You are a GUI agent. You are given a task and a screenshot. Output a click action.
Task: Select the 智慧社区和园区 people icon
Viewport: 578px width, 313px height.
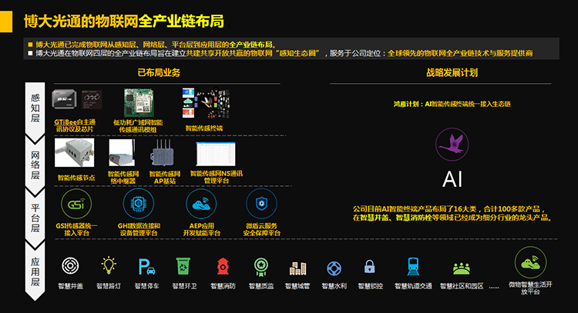[462, 269]
